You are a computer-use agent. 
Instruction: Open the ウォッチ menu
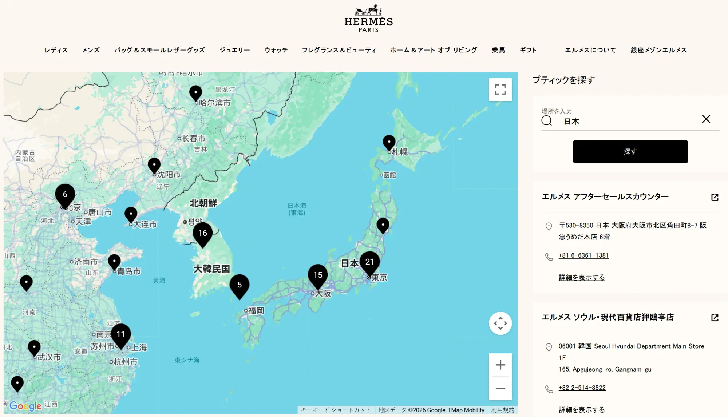(x=276, y=50)
